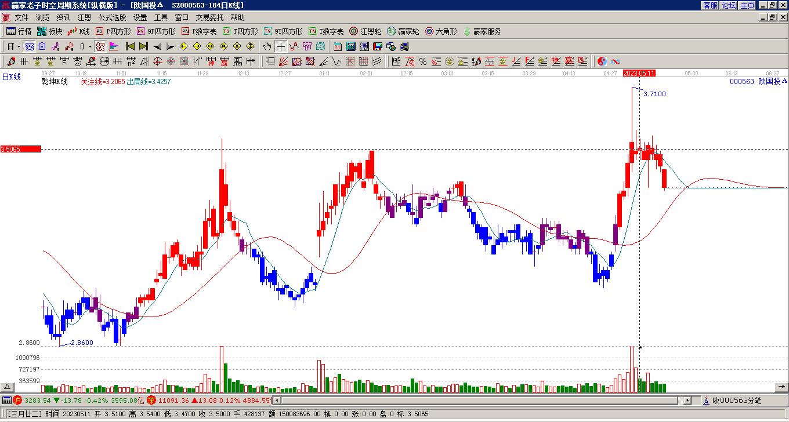Open the P四方形 tool
The image size is (789, 422).
pyautogui.click(x=113, y=31)
